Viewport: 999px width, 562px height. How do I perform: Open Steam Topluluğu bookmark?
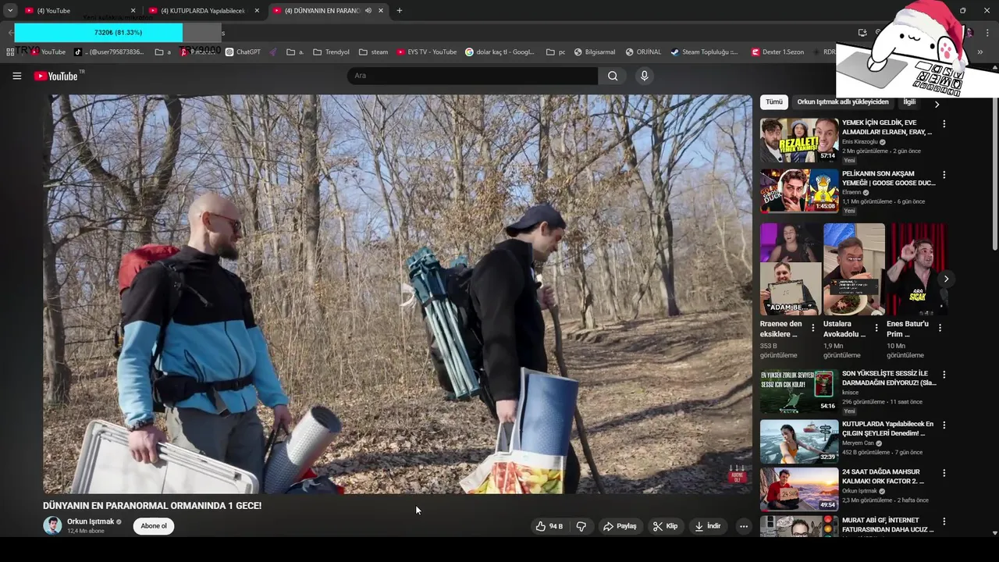tap(704, 52)
